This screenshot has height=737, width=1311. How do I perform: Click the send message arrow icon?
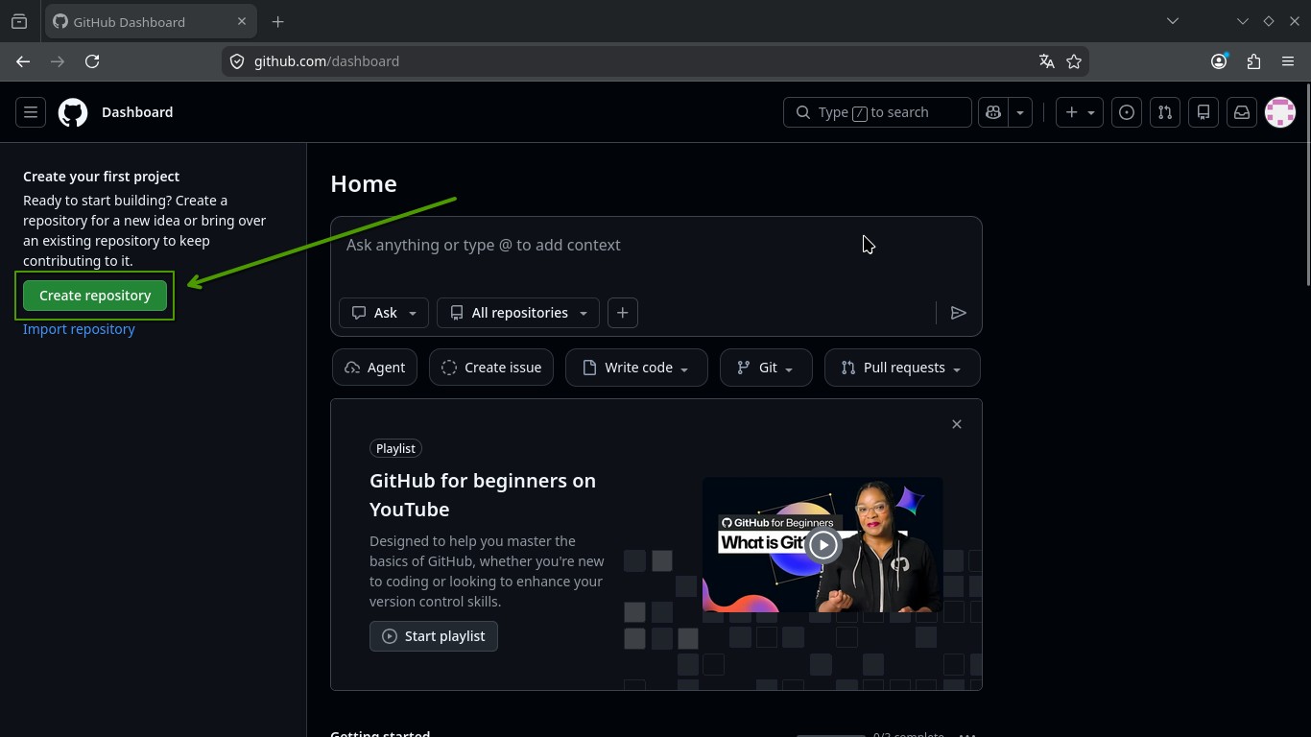point(958,313)
